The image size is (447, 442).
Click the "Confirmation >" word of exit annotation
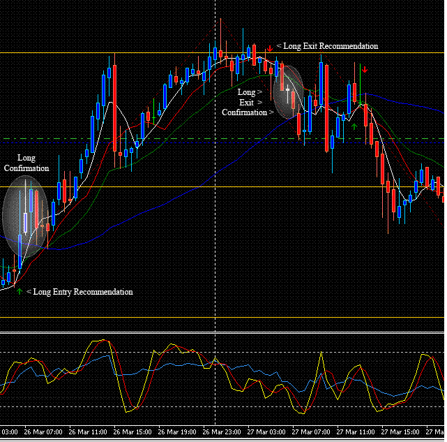point(248,112)
